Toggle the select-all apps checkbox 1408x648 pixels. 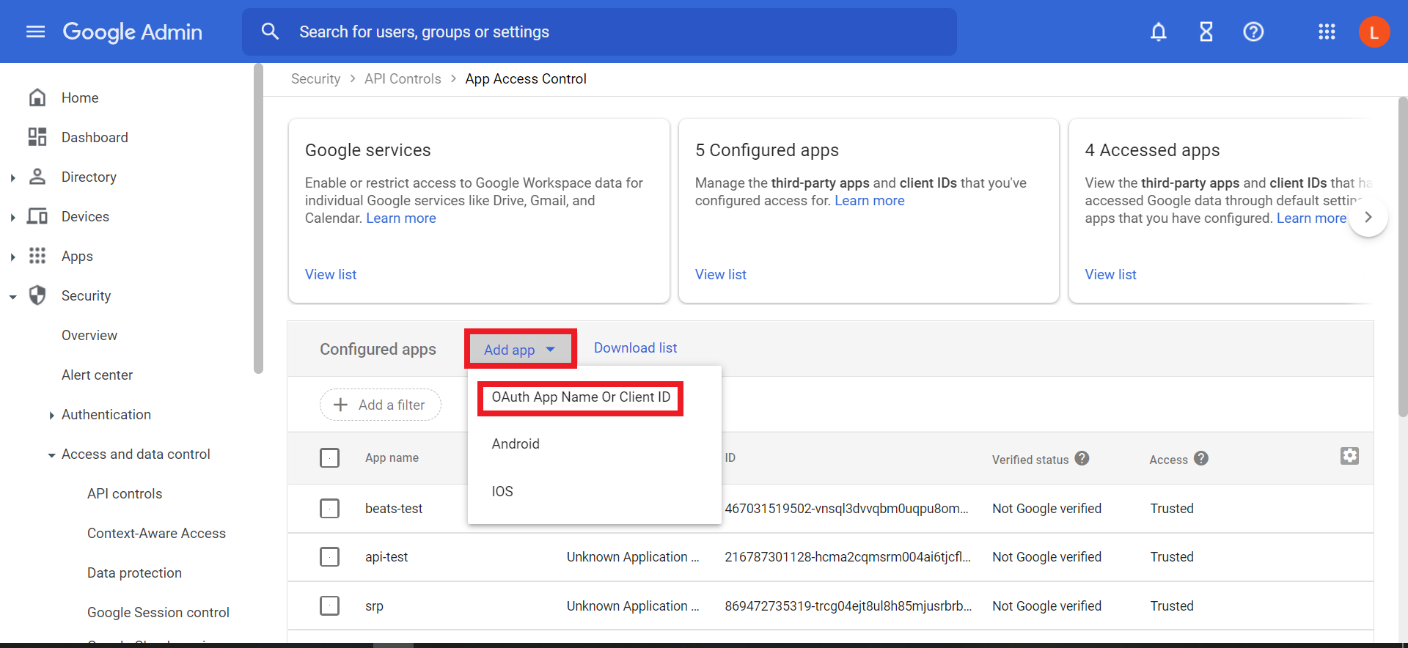(330, 458)
